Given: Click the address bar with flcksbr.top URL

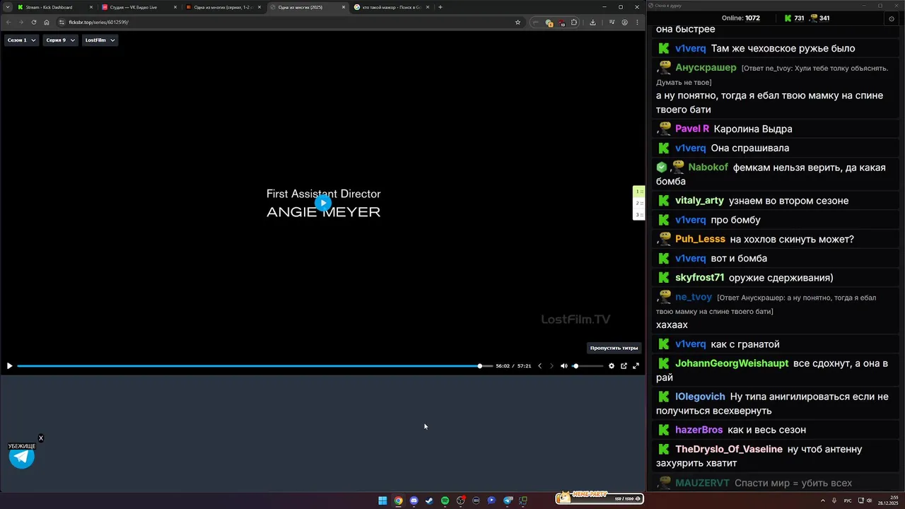Looking at the screenshot, I should click(x=290, y=22).
